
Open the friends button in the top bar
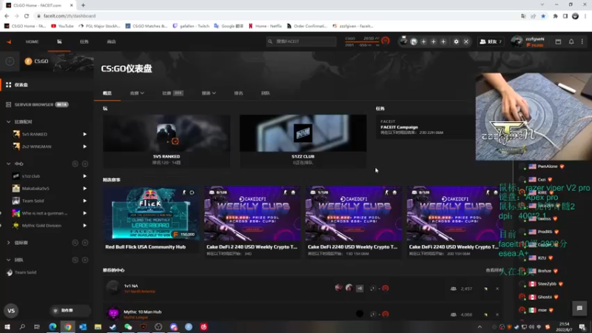coord(491,41)
